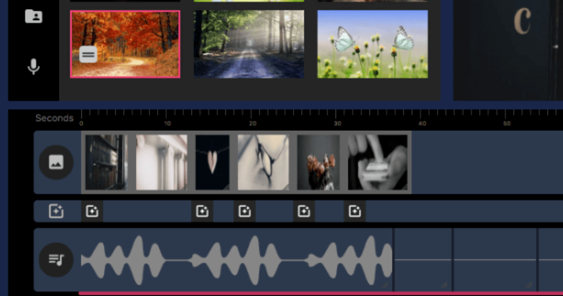Screen dimensions: 563x296
Task: Select the bookshelf clip on timeline
Action: [x=107, y=162]
